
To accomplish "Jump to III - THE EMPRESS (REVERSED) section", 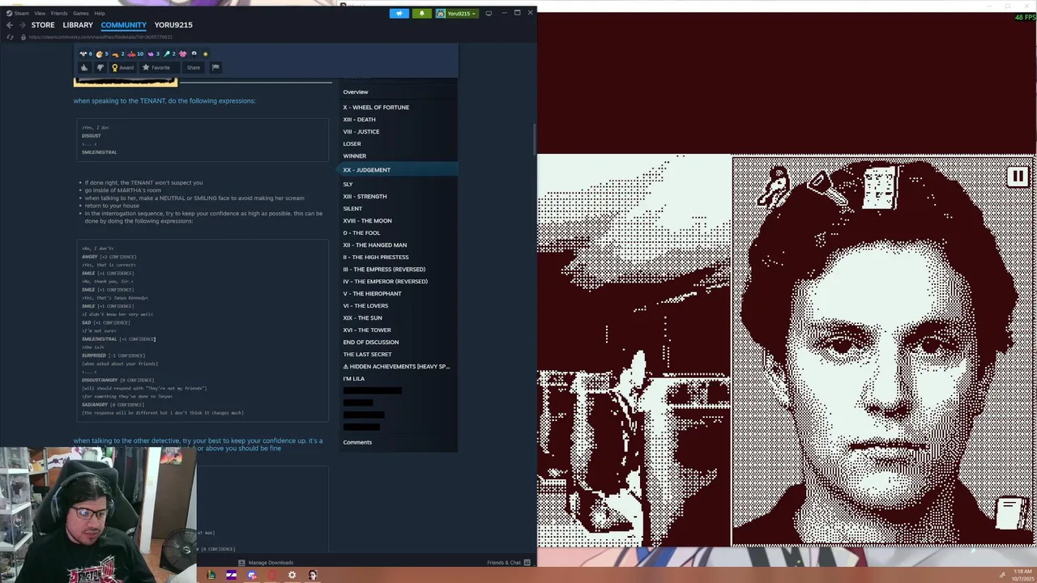I will coord(384,270).
